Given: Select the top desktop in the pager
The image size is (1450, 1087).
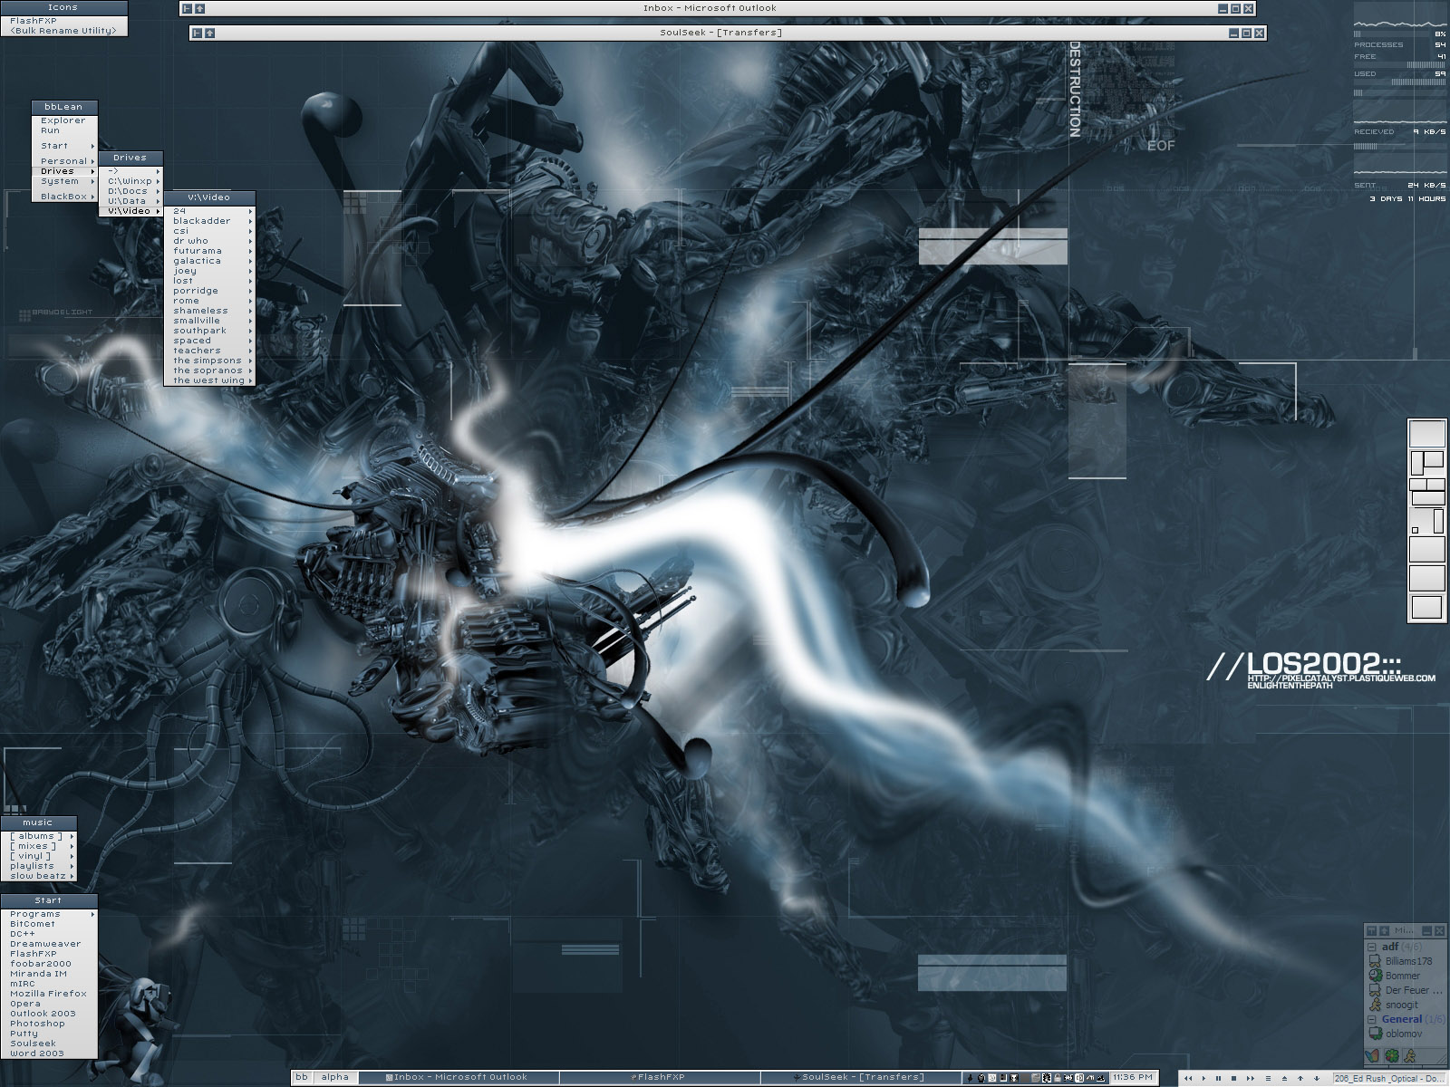Looking at the screenshot, I should [1427, 433].
